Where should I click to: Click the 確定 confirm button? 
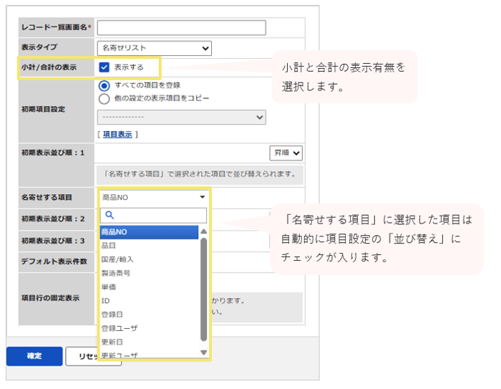[34, 356]
